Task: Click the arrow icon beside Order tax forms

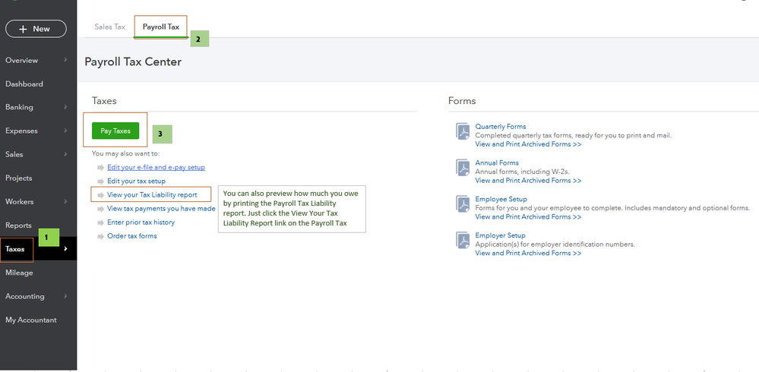Action: (100, 236)
